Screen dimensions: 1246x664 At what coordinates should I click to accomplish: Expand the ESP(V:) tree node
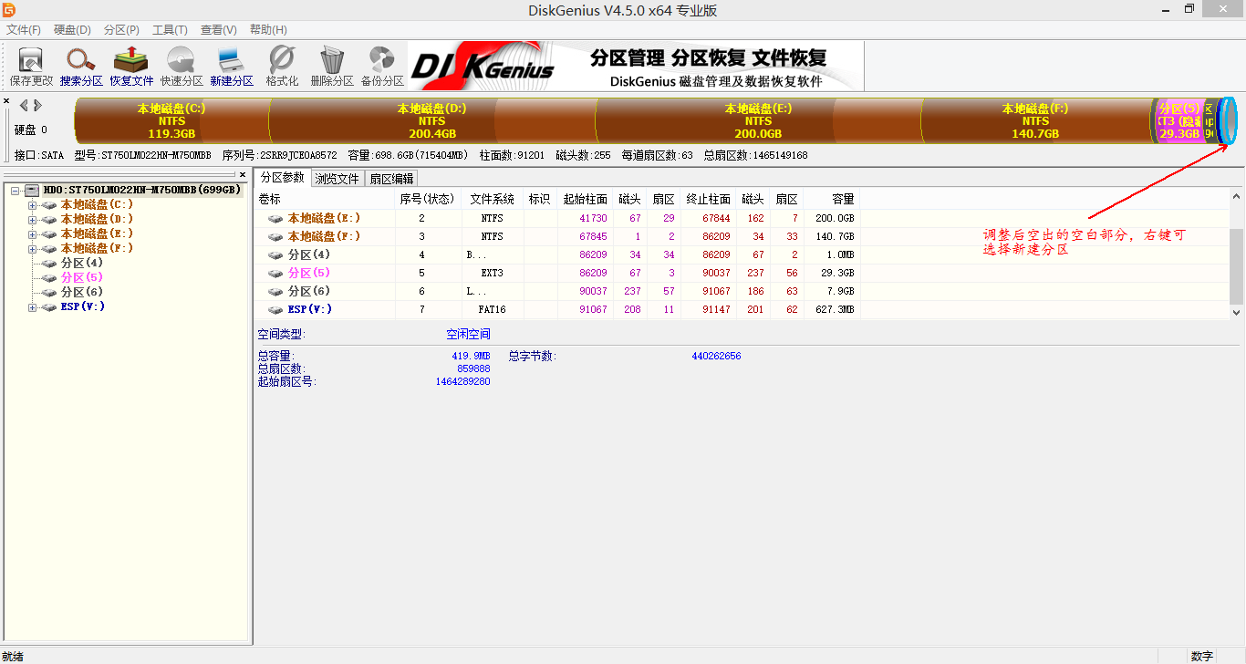pyautogui.click(x=33, y=307)
